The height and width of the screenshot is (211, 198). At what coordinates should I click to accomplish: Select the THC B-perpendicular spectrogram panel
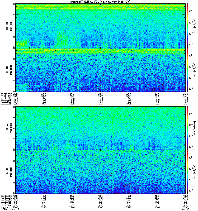pos(101,128)
